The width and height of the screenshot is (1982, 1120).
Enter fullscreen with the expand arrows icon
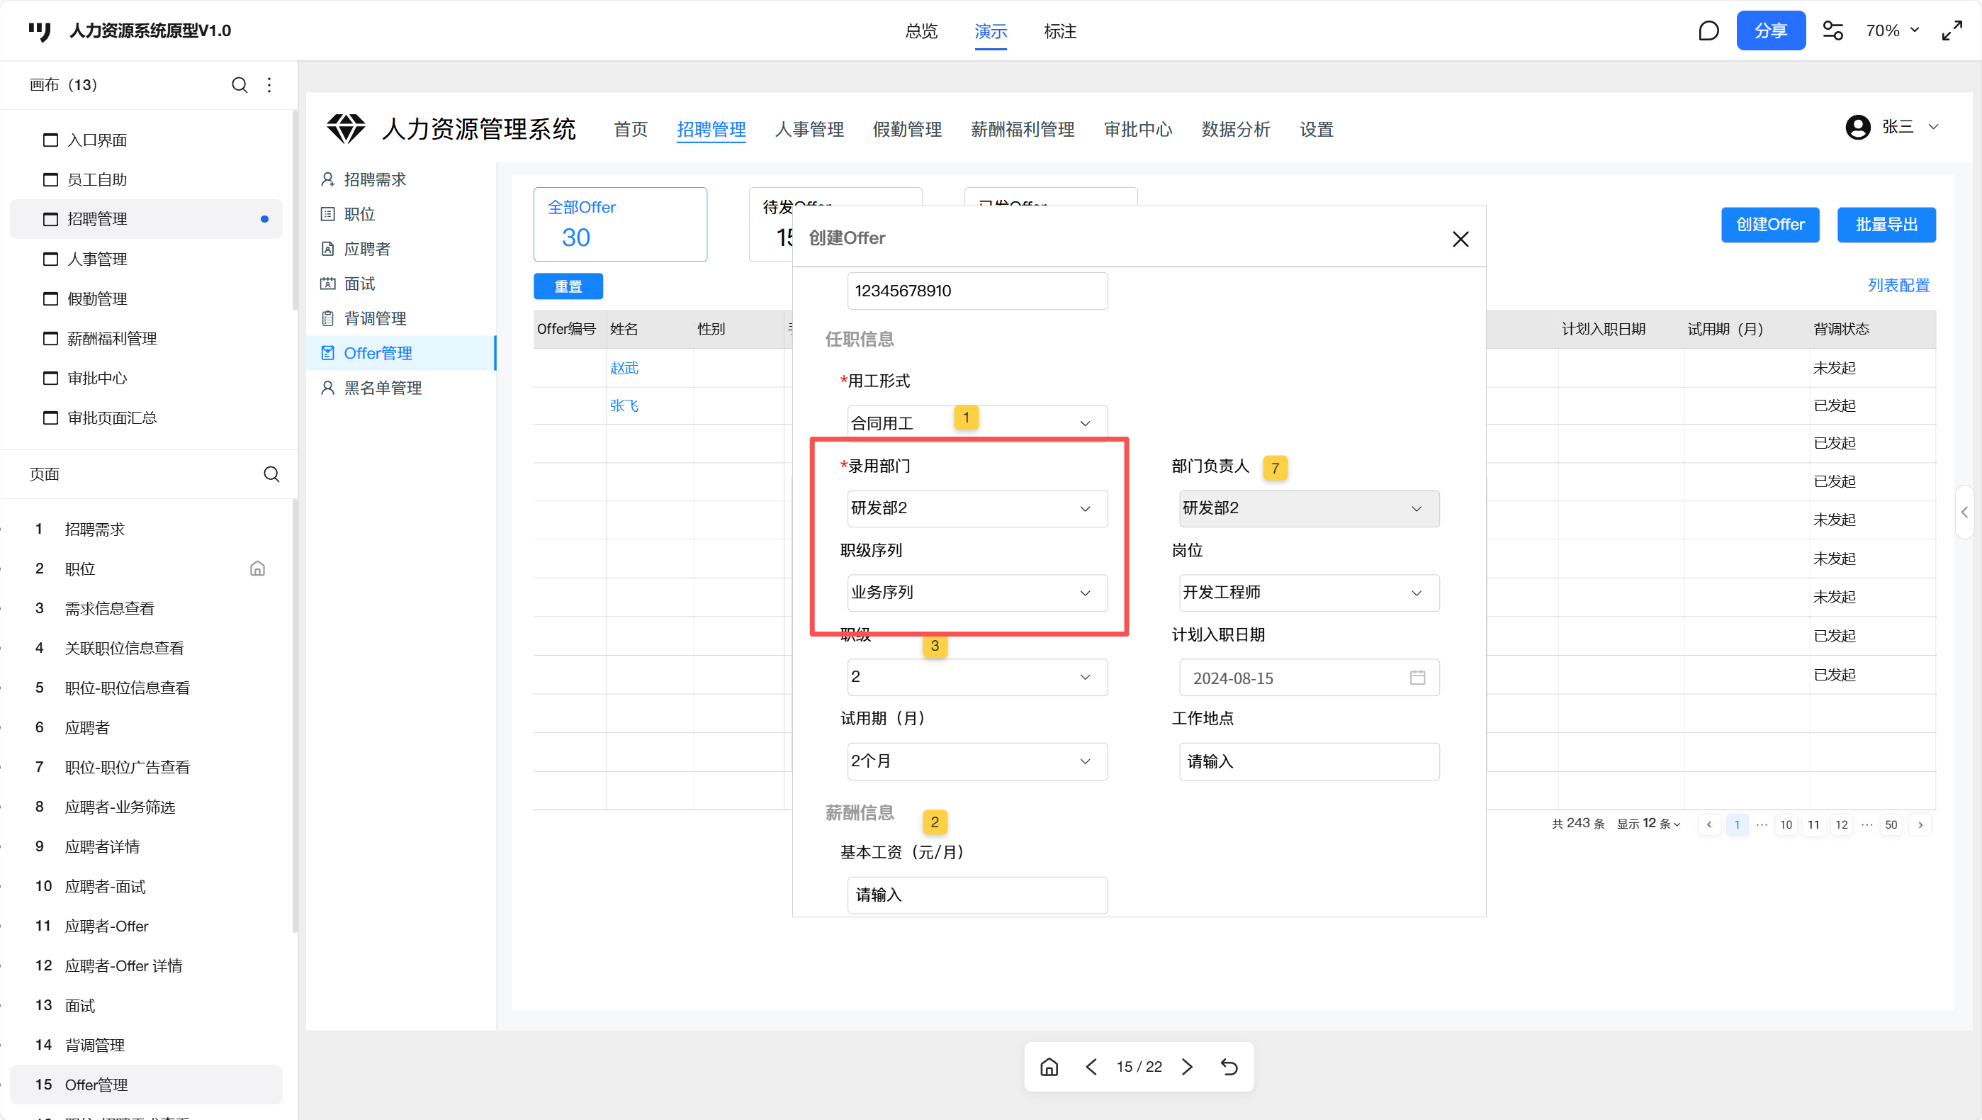click(1952, 30)
